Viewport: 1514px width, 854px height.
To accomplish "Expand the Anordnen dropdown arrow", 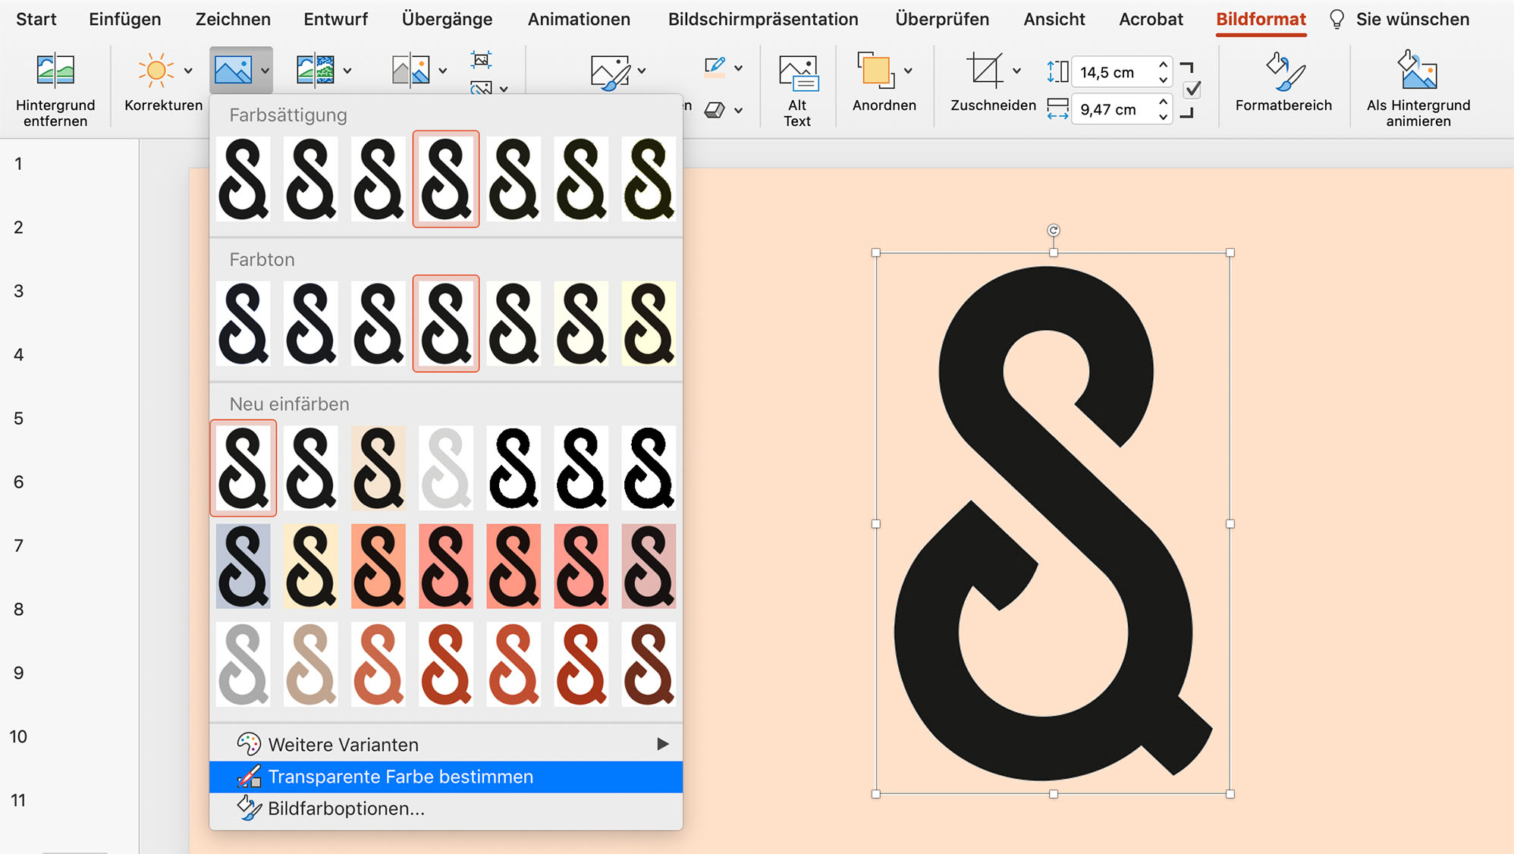I will click(x=908, y=71).
